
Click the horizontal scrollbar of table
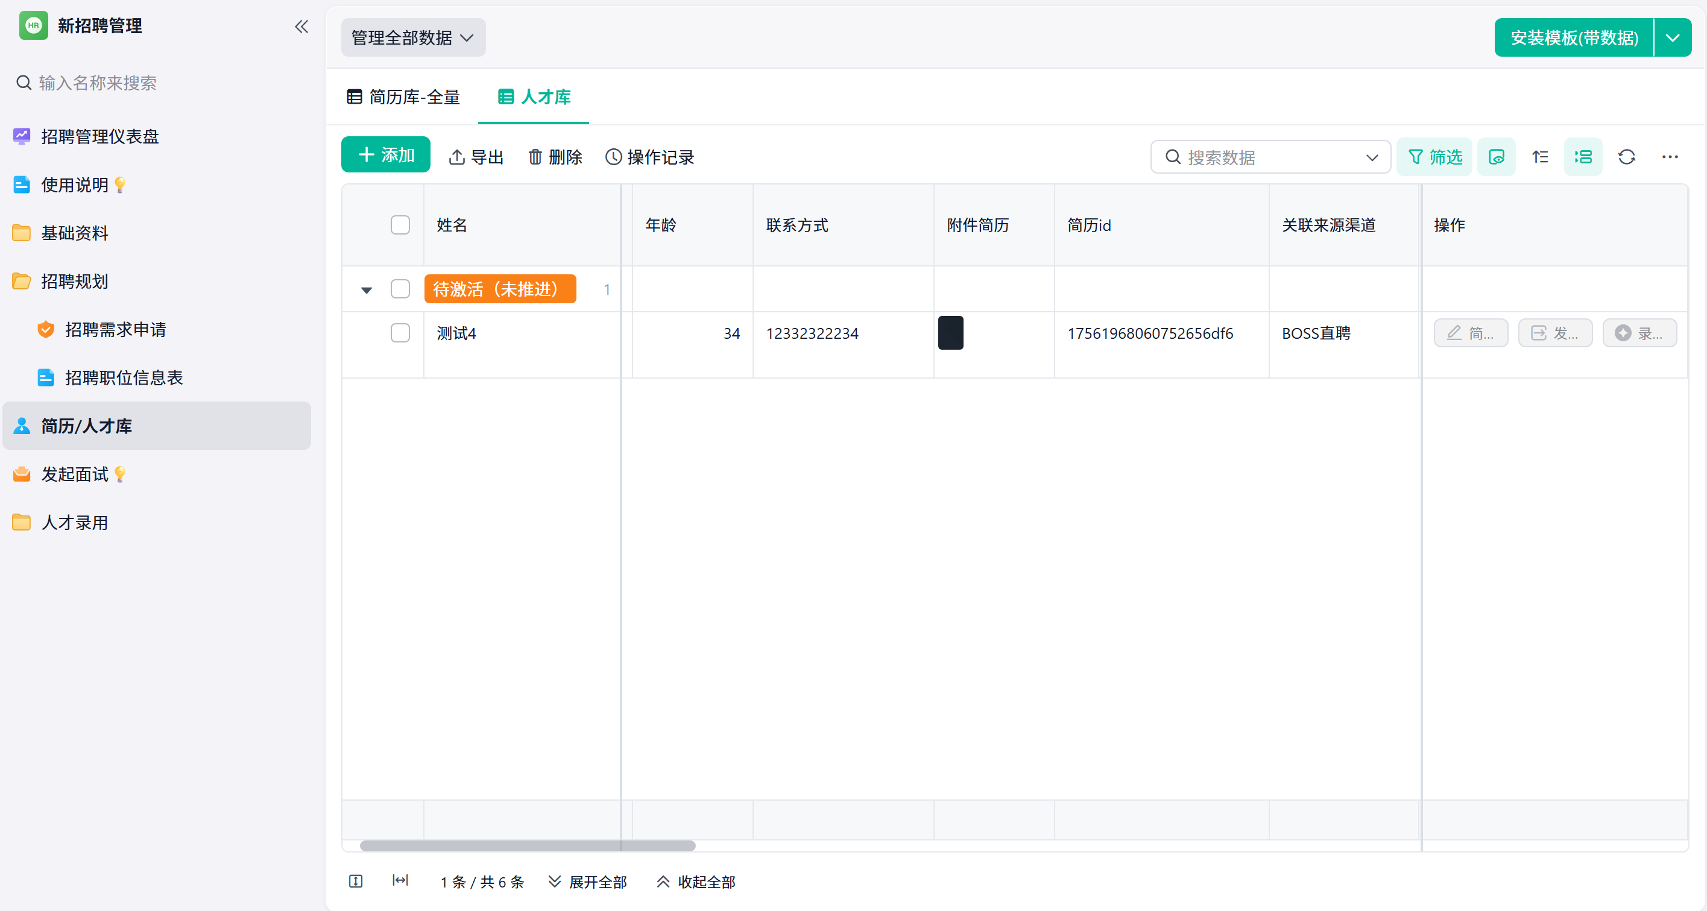(x=528, y=846)
